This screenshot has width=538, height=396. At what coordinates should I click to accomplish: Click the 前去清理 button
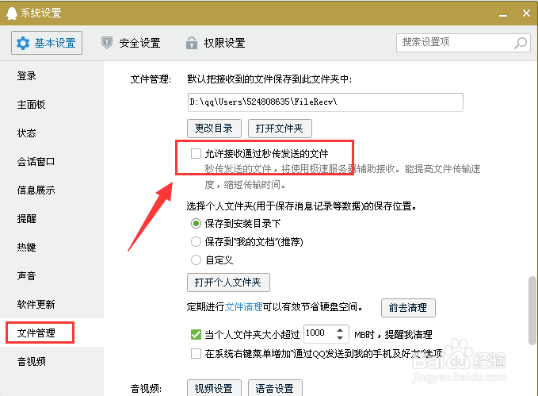click(x=408, y=308)
